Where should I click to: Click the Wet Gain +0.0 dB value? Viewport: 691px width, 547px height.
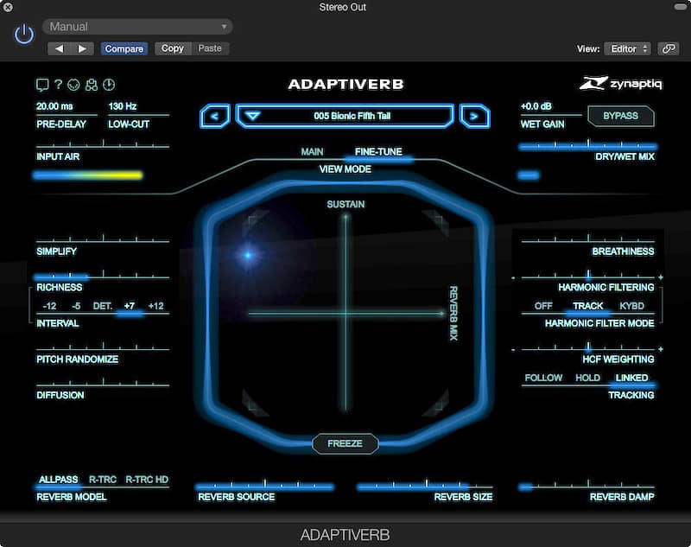pyautogui.click(x=536, y=106)
